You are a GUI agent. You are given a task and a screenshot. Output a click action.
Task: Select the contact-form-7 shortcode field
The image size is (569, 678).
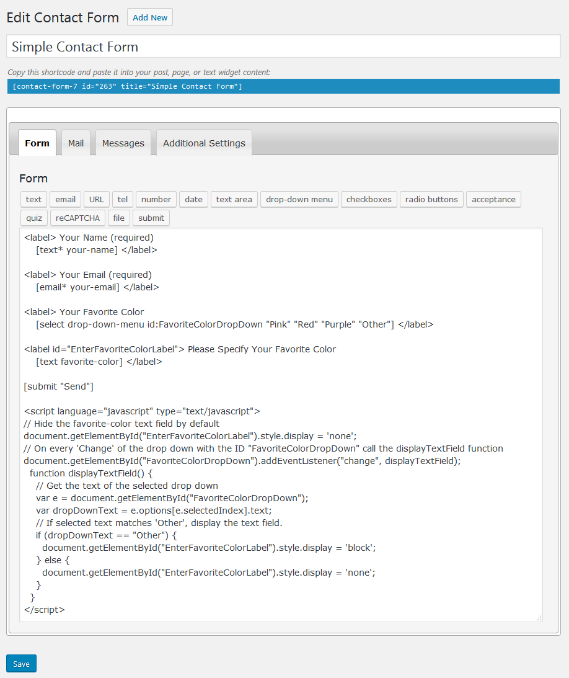pyautogui.click(x=283, y=86)
